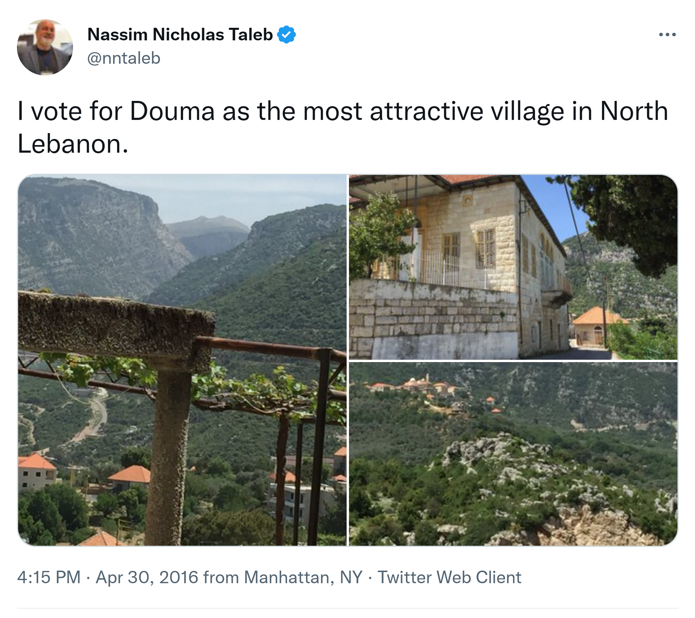Open the stone house photo
The width and height of the screenshot is (695, 618).
[x=513, y=267]
